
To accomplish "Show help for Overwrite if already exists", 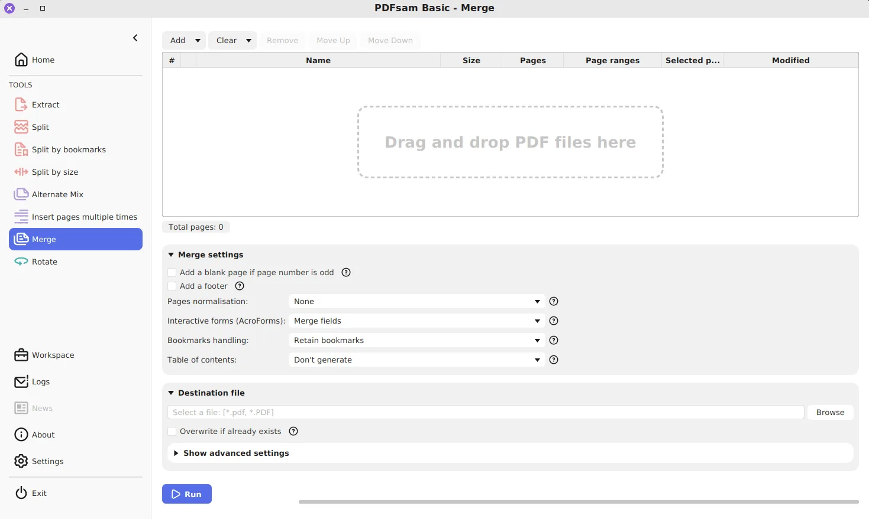I will click(293, 431).
